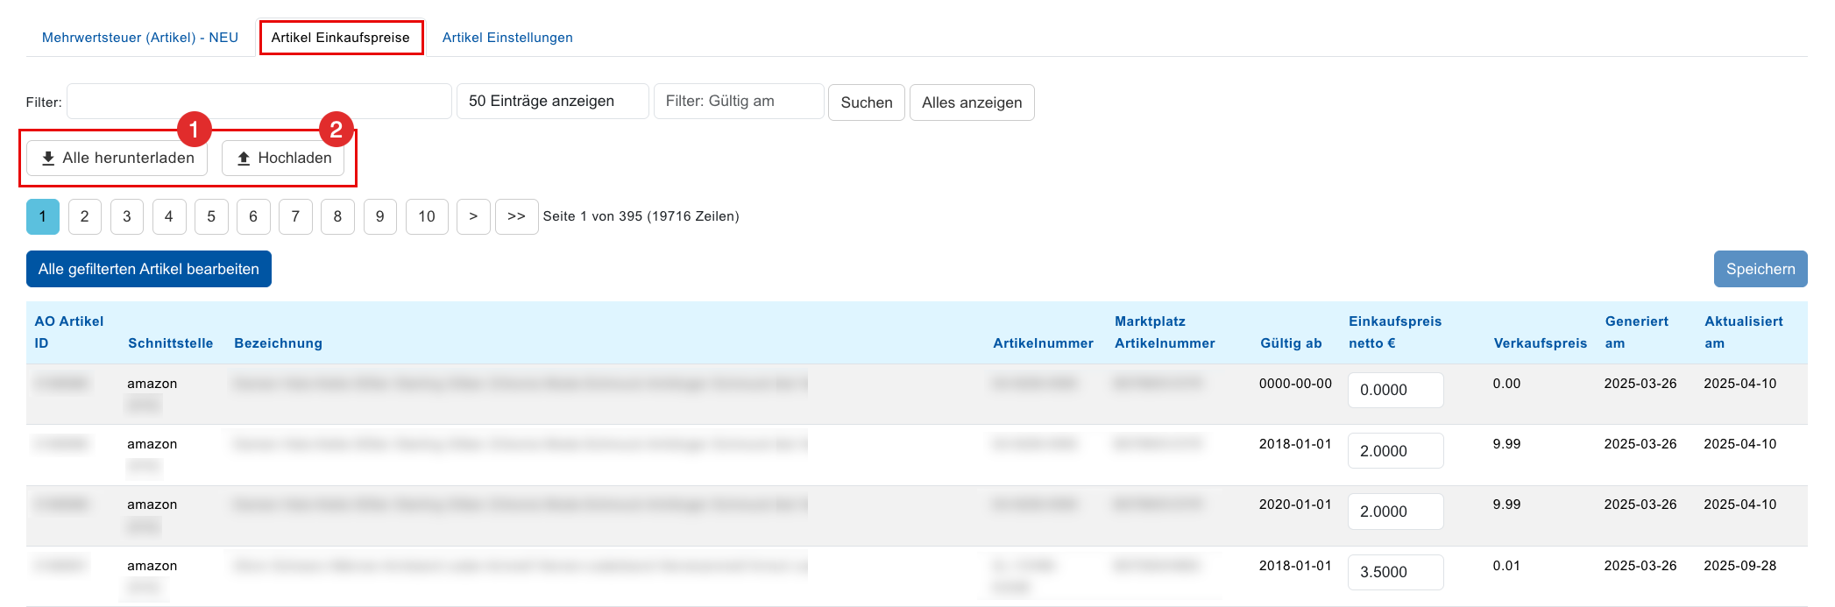
Task: Select the Artikel Einkaufspreise tab
Action: [x=341, y=38]
